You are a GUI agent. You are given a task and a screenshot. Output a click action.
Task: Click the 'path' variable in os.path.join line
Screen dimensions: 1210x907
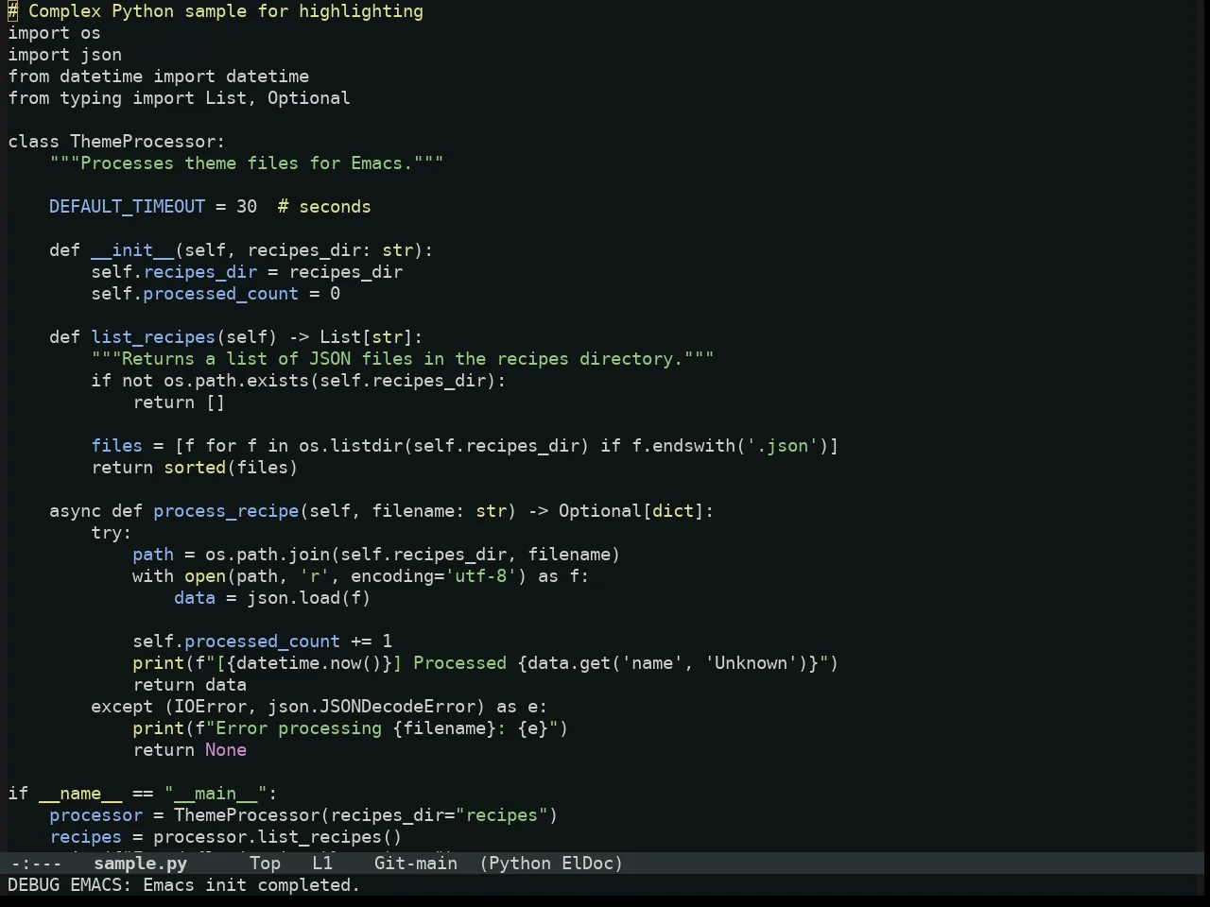click(x=153, y=555)
